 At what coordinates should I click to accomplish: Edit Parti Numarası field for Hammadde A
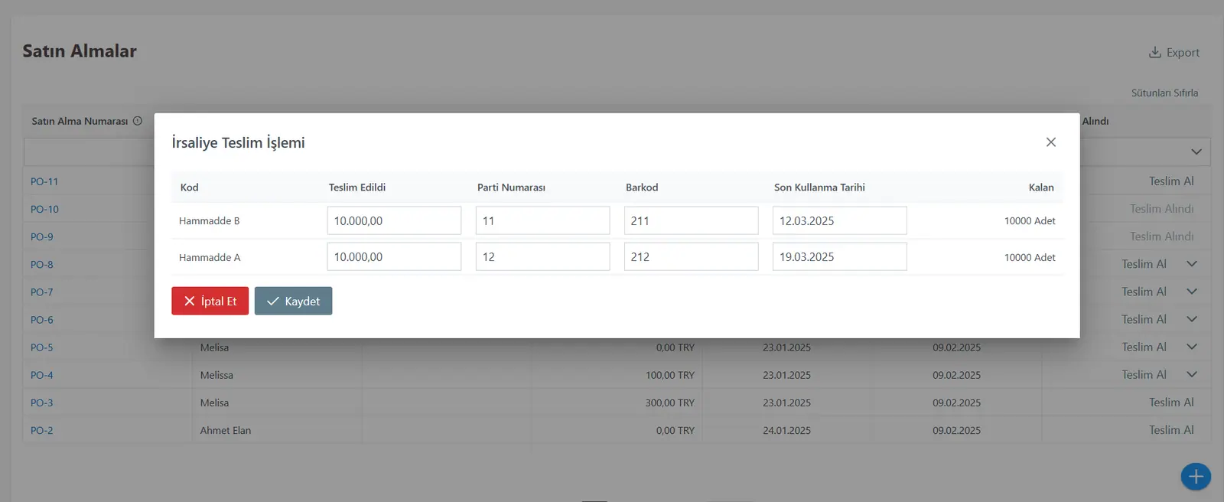tap(542, 257)
